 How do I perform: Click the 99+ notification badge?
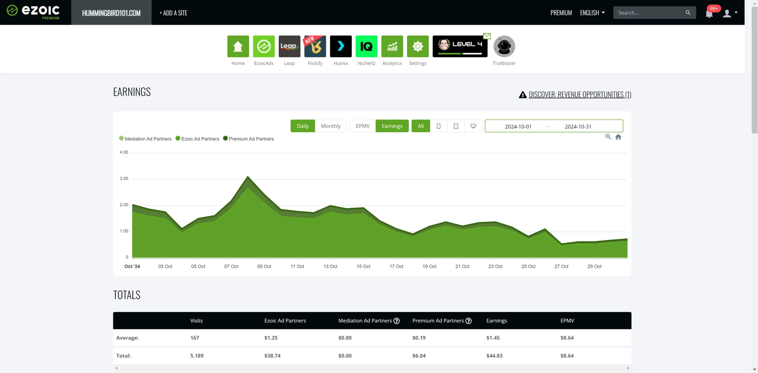point(714,8)
